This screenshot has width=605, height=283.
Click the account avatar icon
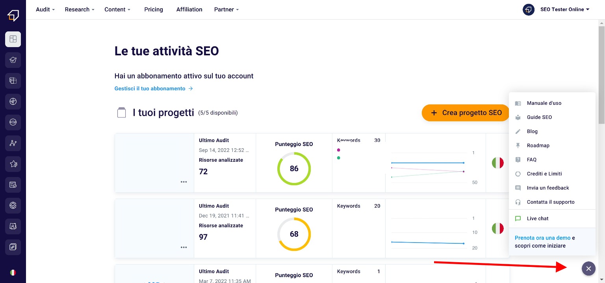point(528,9)
